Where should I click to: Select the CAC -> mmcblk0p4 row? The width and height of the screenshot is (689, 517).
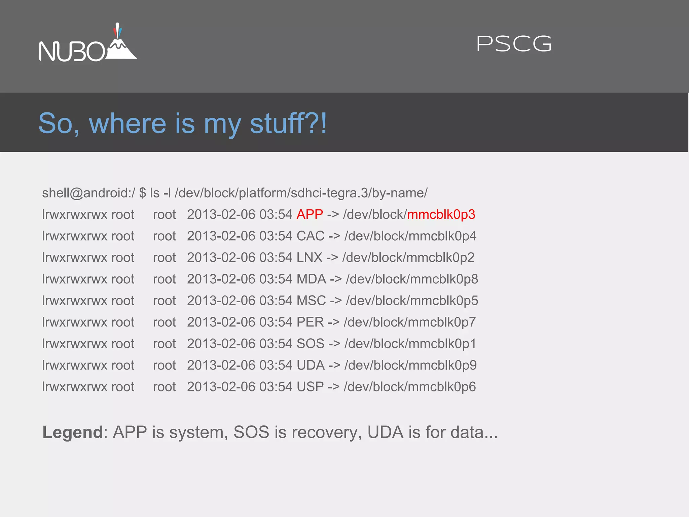[259, 236]
